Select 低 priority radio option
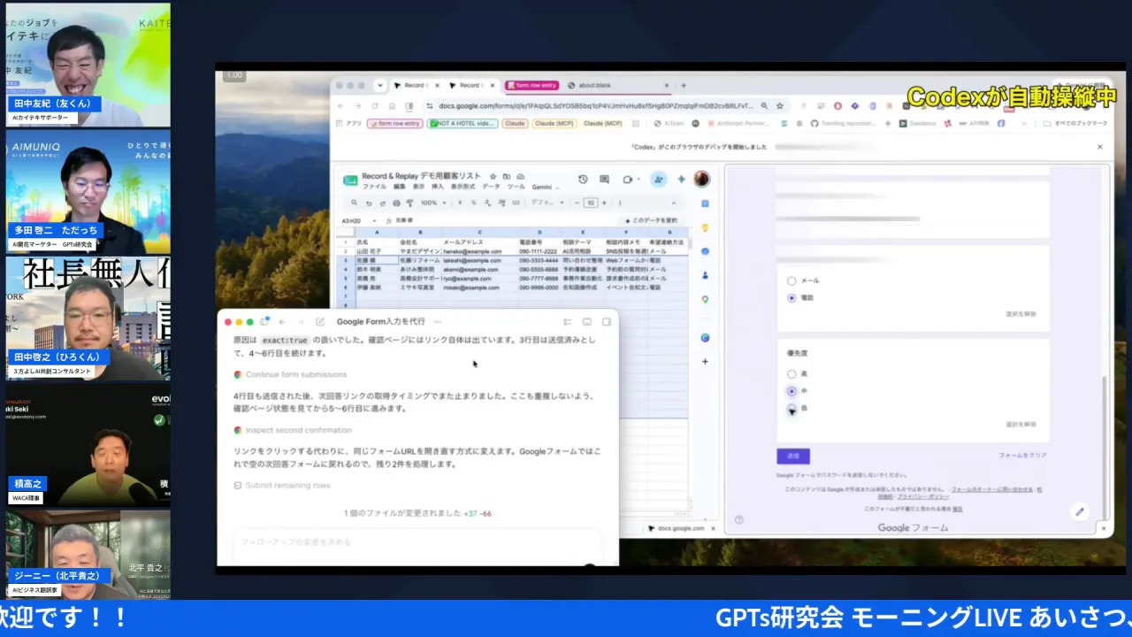This screenshot has height=637, width=1132. [x=792, y=408]
